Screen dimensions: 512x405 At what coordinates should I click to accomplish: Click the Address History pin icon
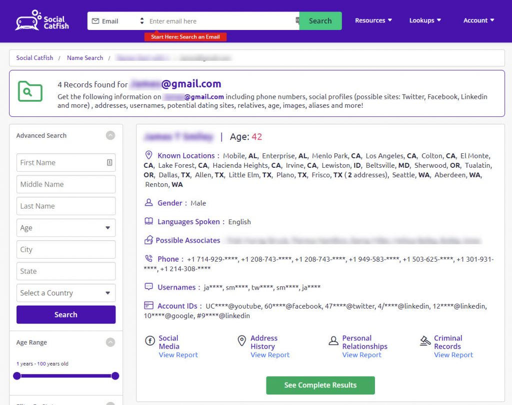pos(241,341)
